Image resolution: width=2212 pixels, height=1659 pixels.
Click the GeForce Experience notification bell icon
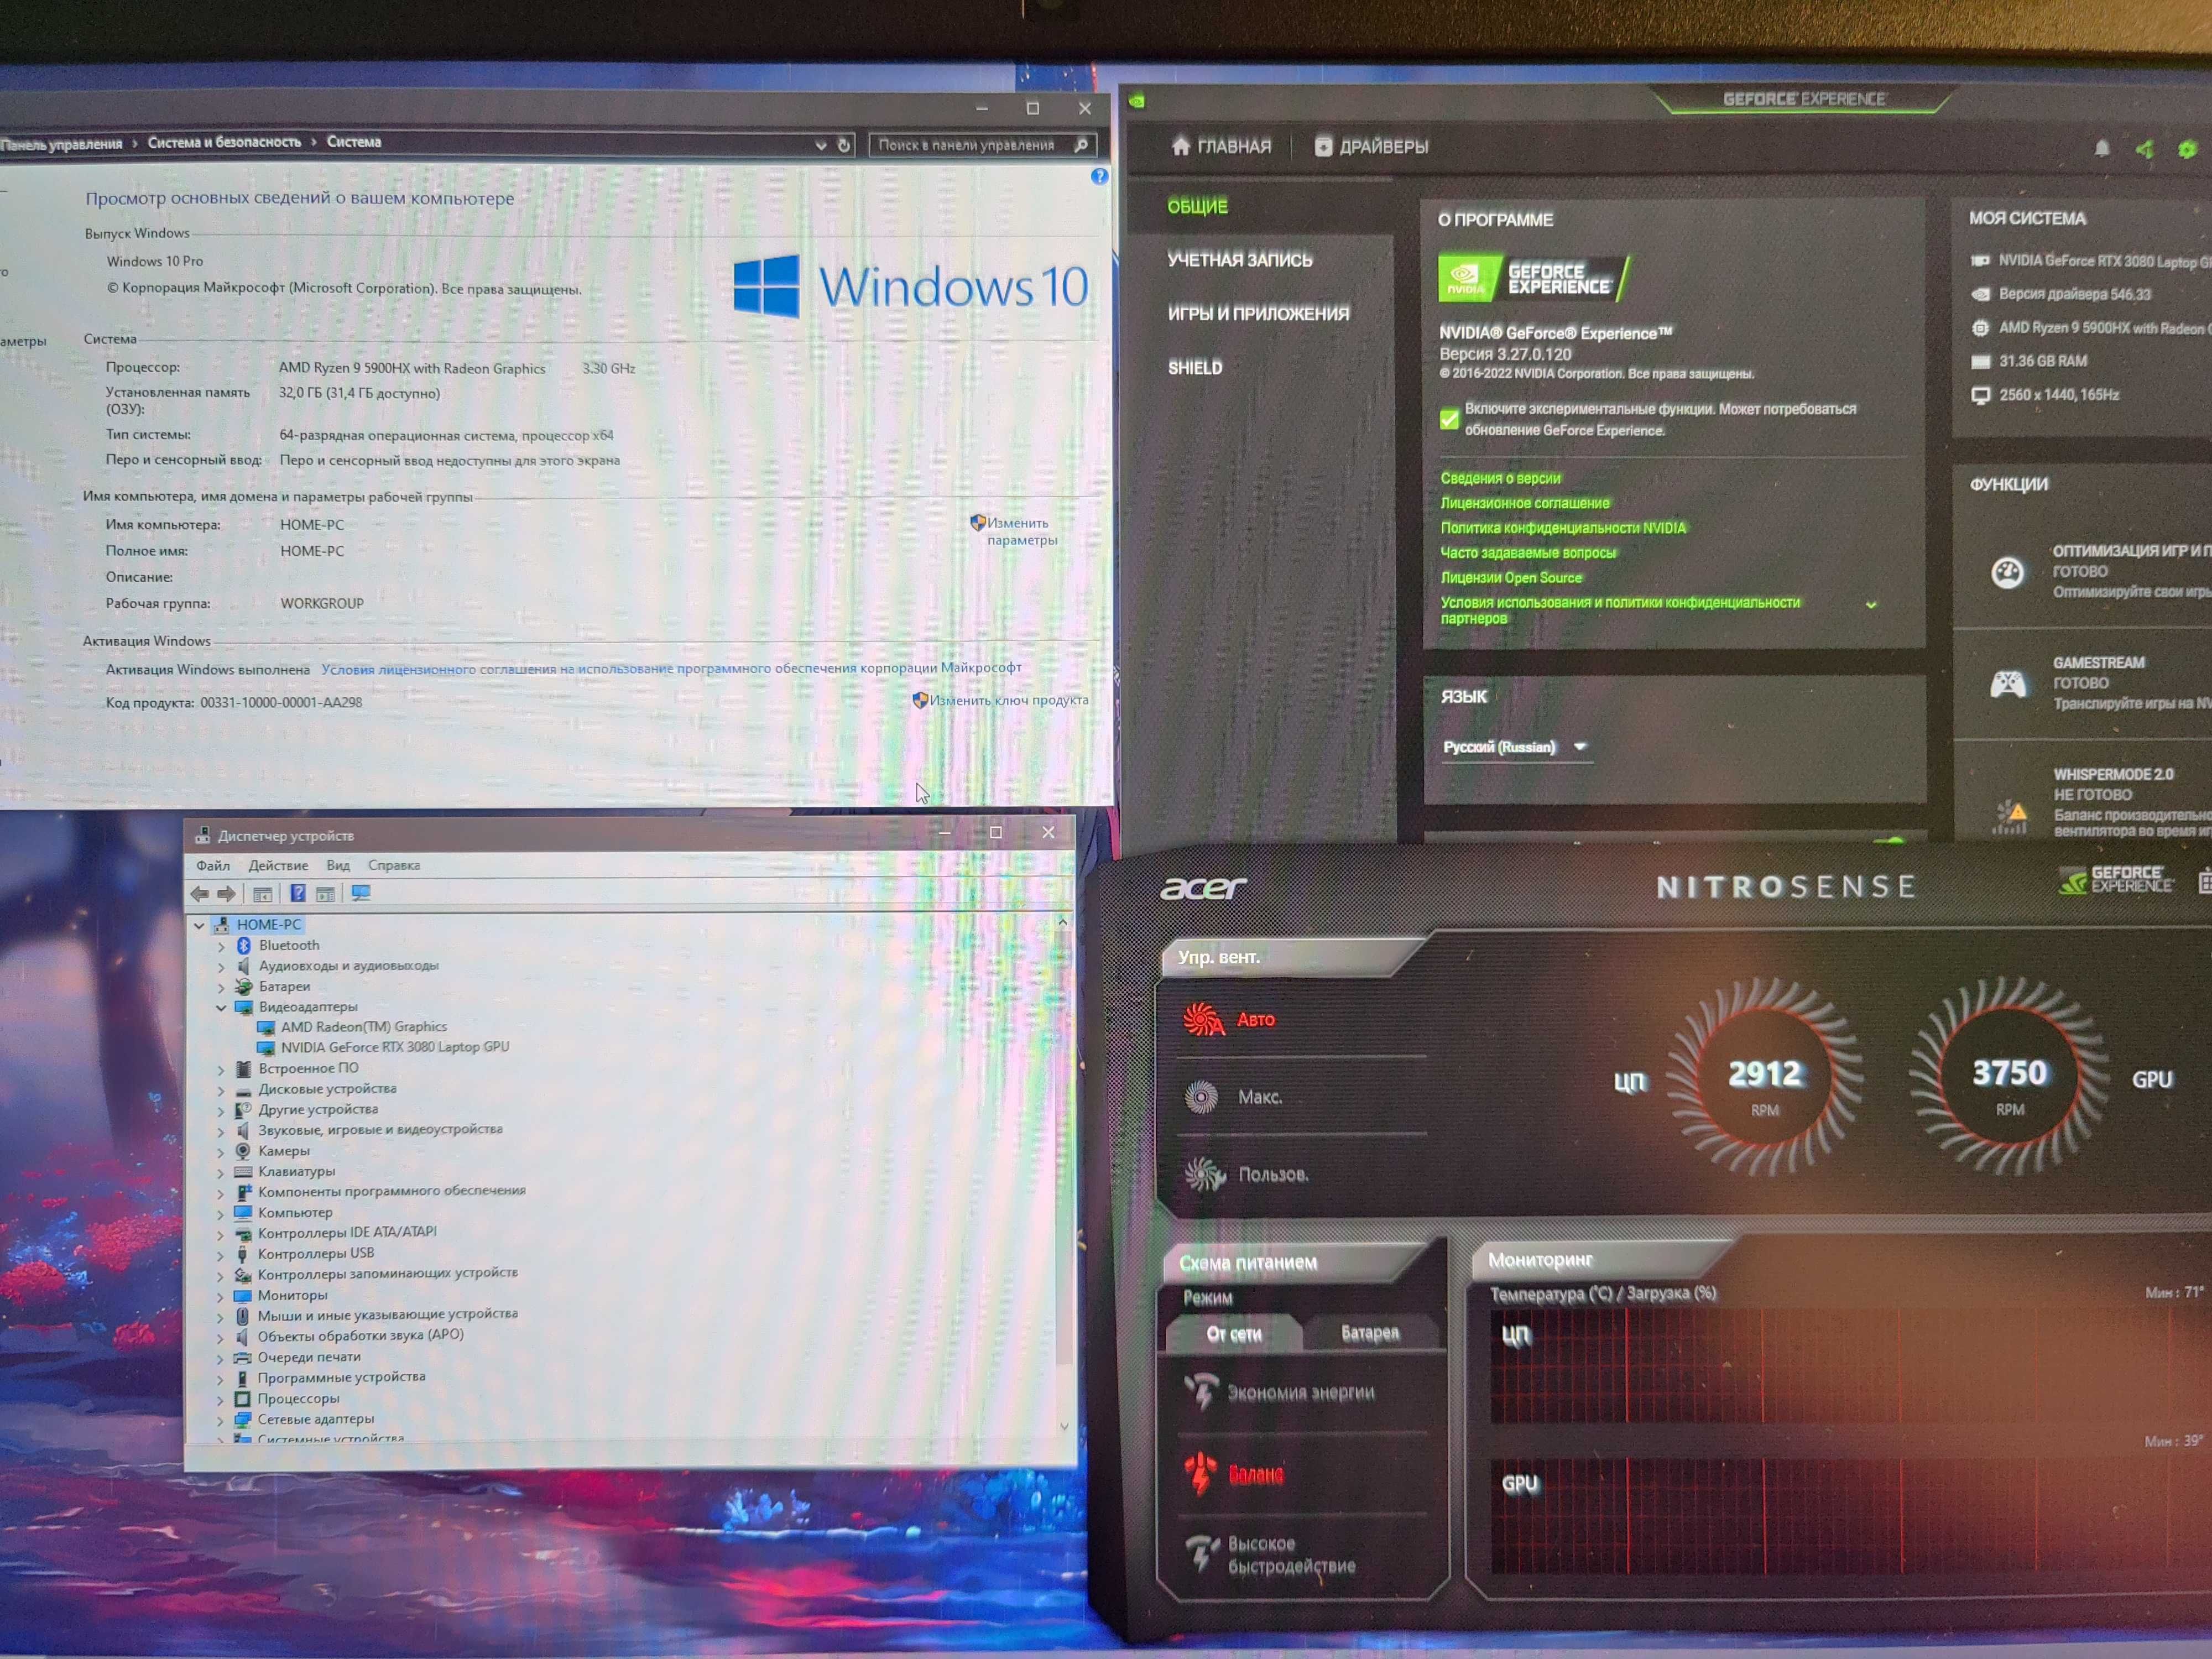coord(2101,148)
